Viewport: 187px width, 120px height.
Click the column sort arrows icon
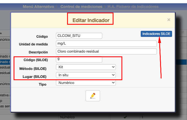pyautogui.click(x=183, y=32)
